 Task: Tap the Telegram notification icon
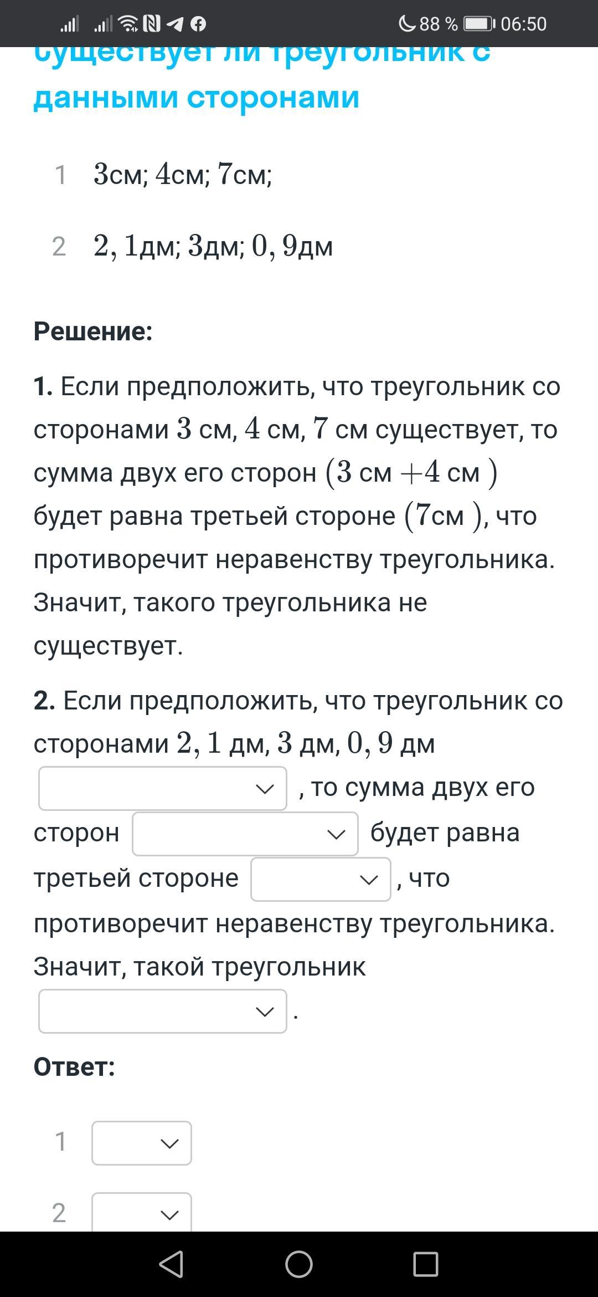[175, 24]
